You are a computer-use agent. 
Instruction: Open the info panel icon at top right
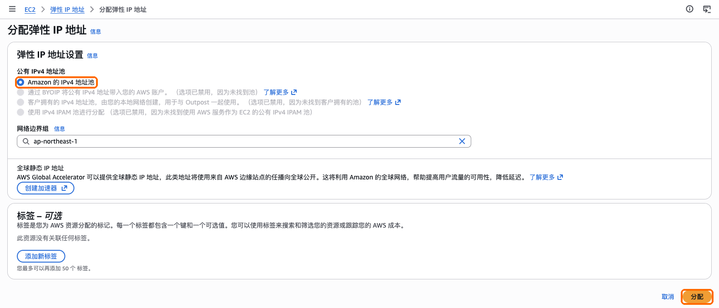pyautogui.click(x=690, y=9)
